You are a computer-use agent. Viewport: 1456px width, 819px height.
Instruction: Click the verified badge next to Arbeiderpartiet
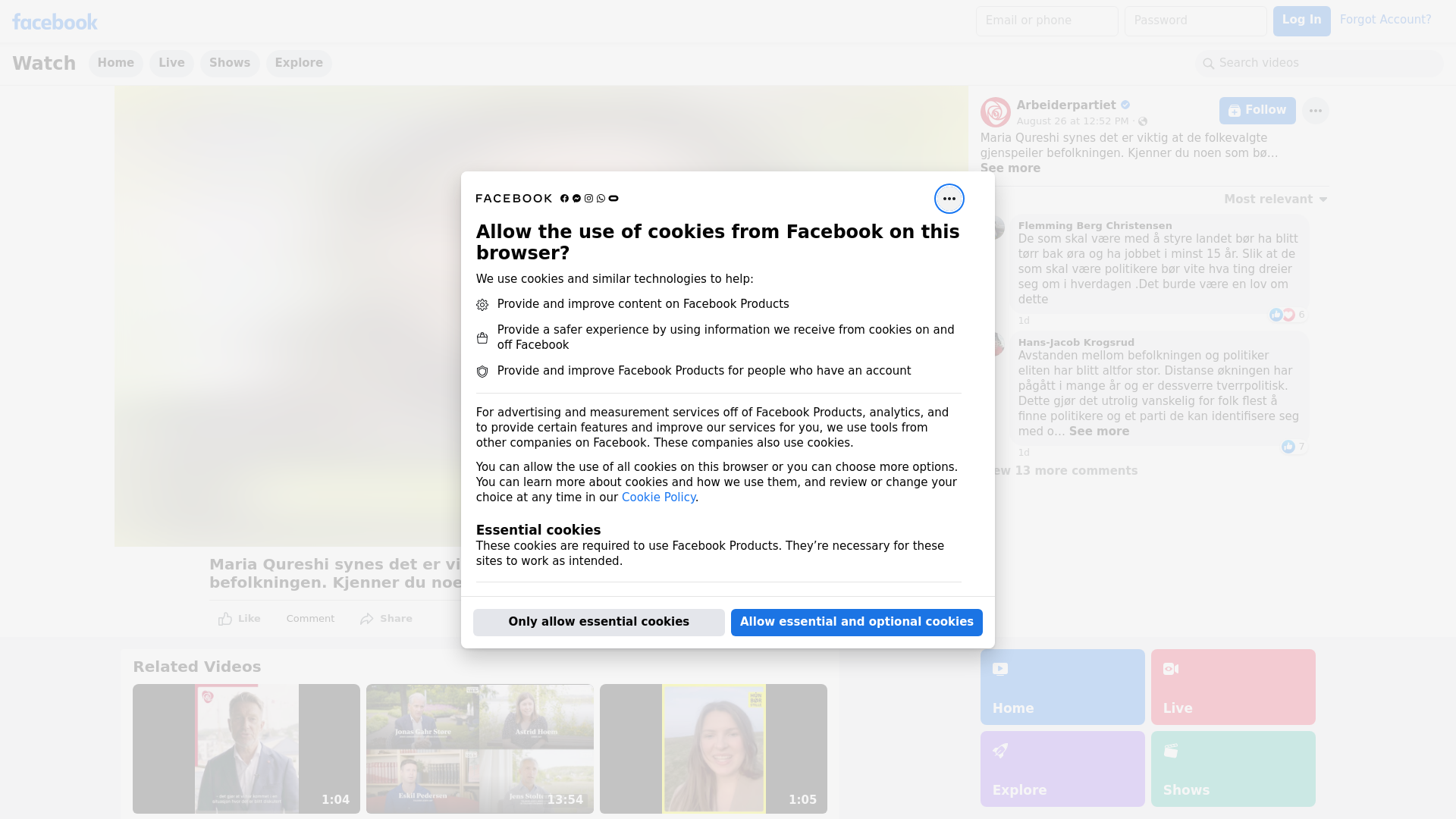pyautogui.click(x=1125, y=105)
